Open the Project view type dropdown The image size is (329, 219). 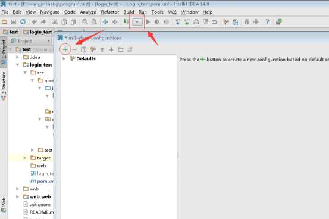point(49,40)
